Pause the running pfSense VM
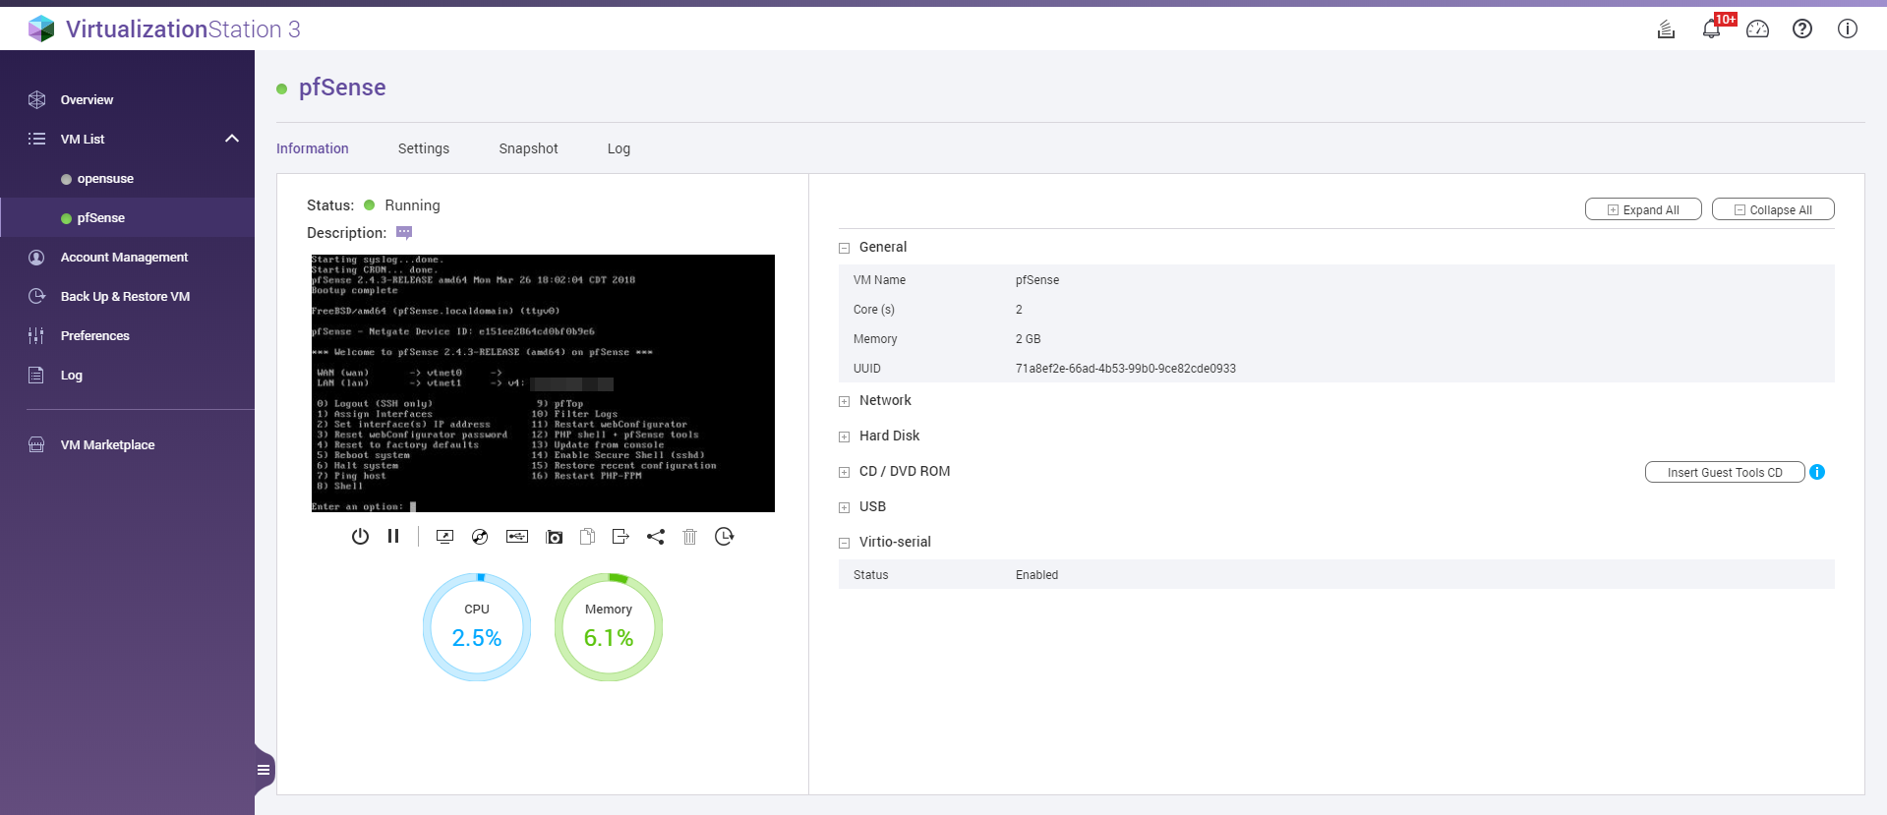Screen dimensions: 1887x815 pos(393,537)
